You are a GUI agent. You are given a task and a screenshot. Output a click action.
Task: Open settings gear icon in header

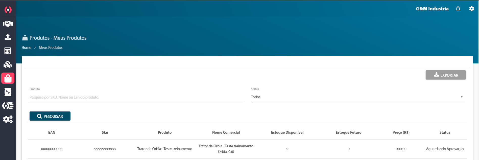click(x=471, y=9)
